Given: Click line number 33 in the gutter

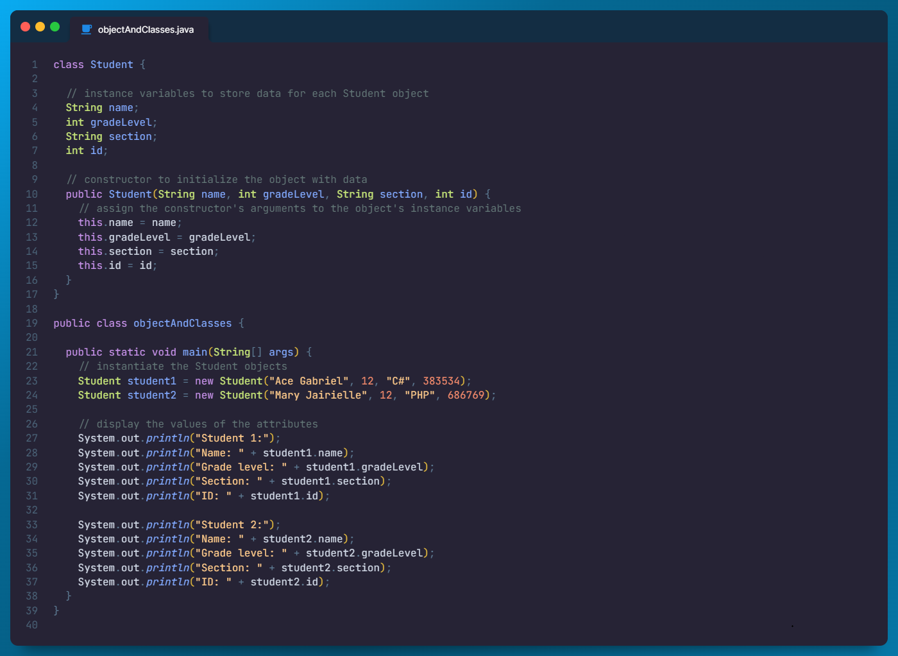Looking at the screenshot, I should 32,525.
